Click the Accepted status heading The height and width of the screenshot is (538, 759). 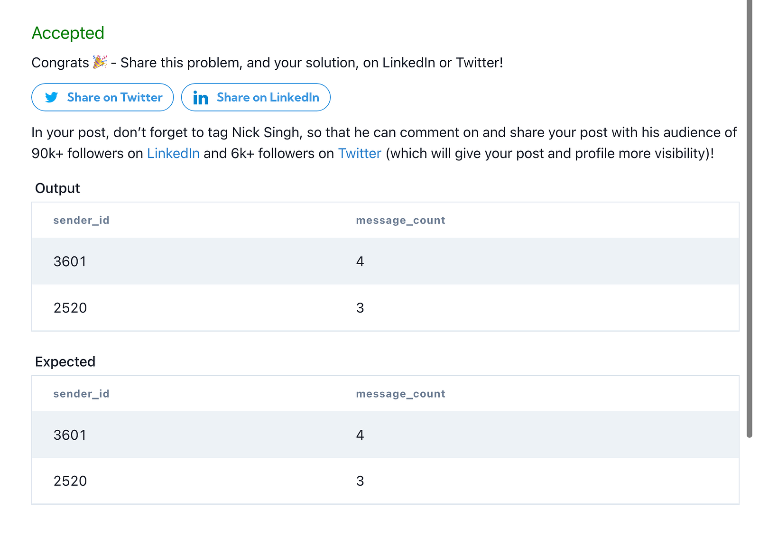(x=68, y=33)
